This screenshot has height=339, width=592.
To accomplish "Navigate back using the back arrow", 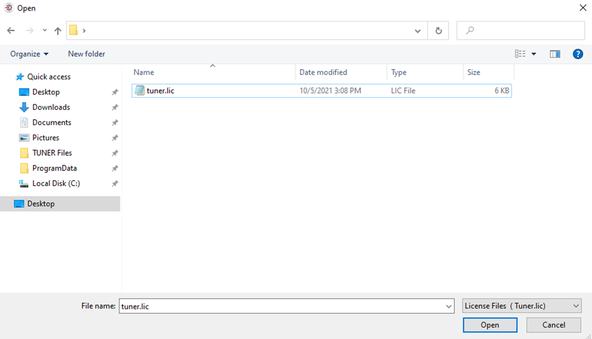I will pyautogui.click(x=11, y=30).
